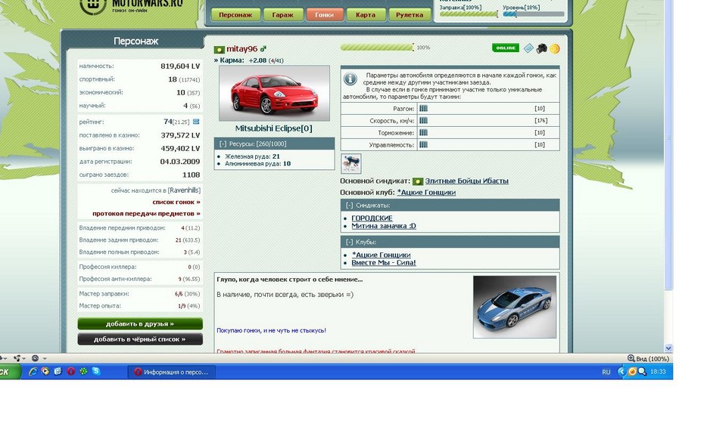Open the Вид (100%) zoom dropdown

648,358
